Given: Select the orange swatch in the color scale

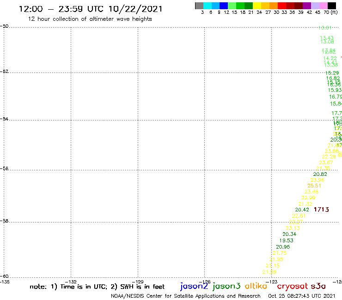Looking at the screenshot, I should pyautogui.click(x=274, y=6).
